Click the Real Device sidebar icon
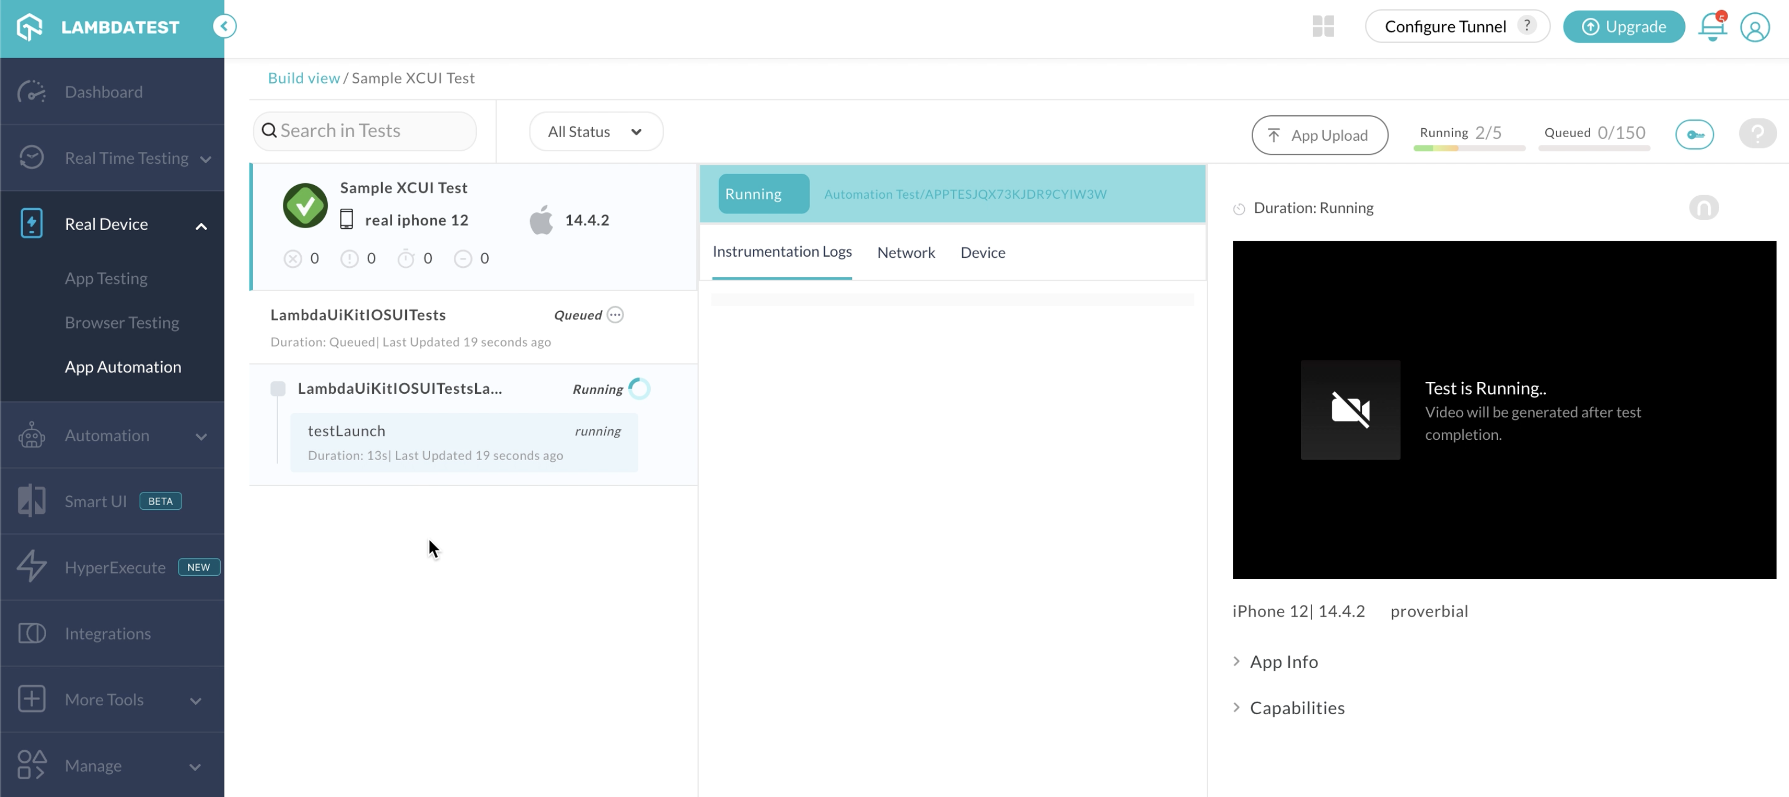 [31, 225]
